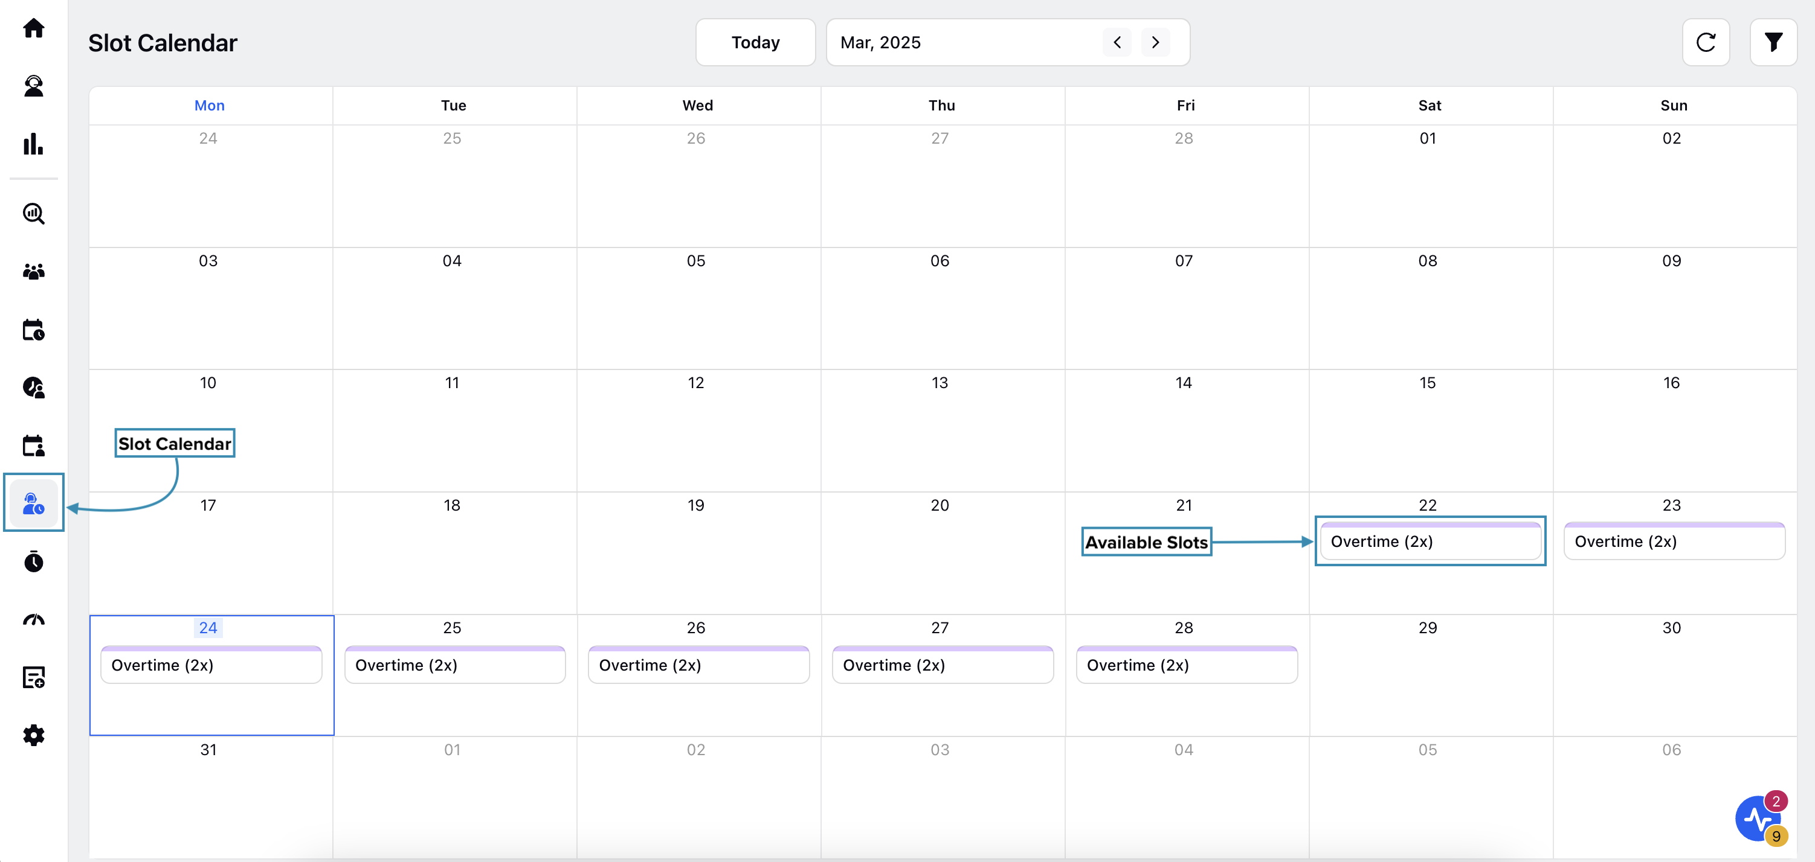Click the Fri column header
This screenshot has width=1815, height=862.
[1186, 105]
